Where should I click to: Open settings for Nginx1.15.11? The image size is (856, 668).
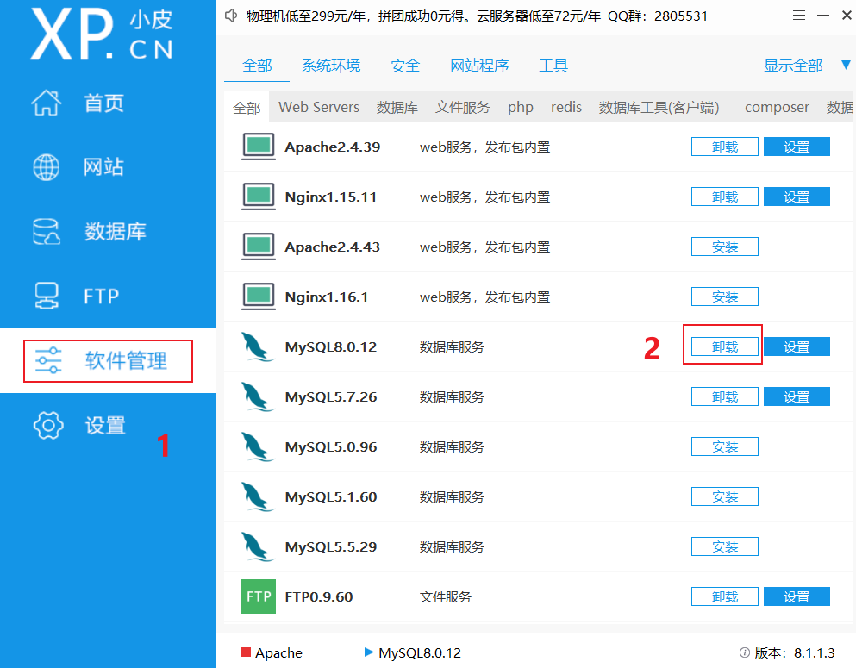click(796, 196)
